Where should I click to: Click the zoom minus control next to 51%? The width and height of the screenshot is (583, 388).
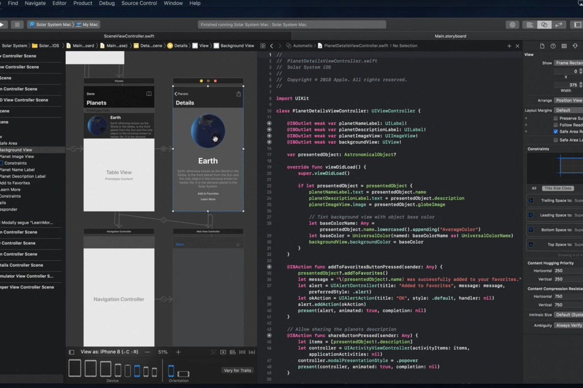tap(147, 352)
